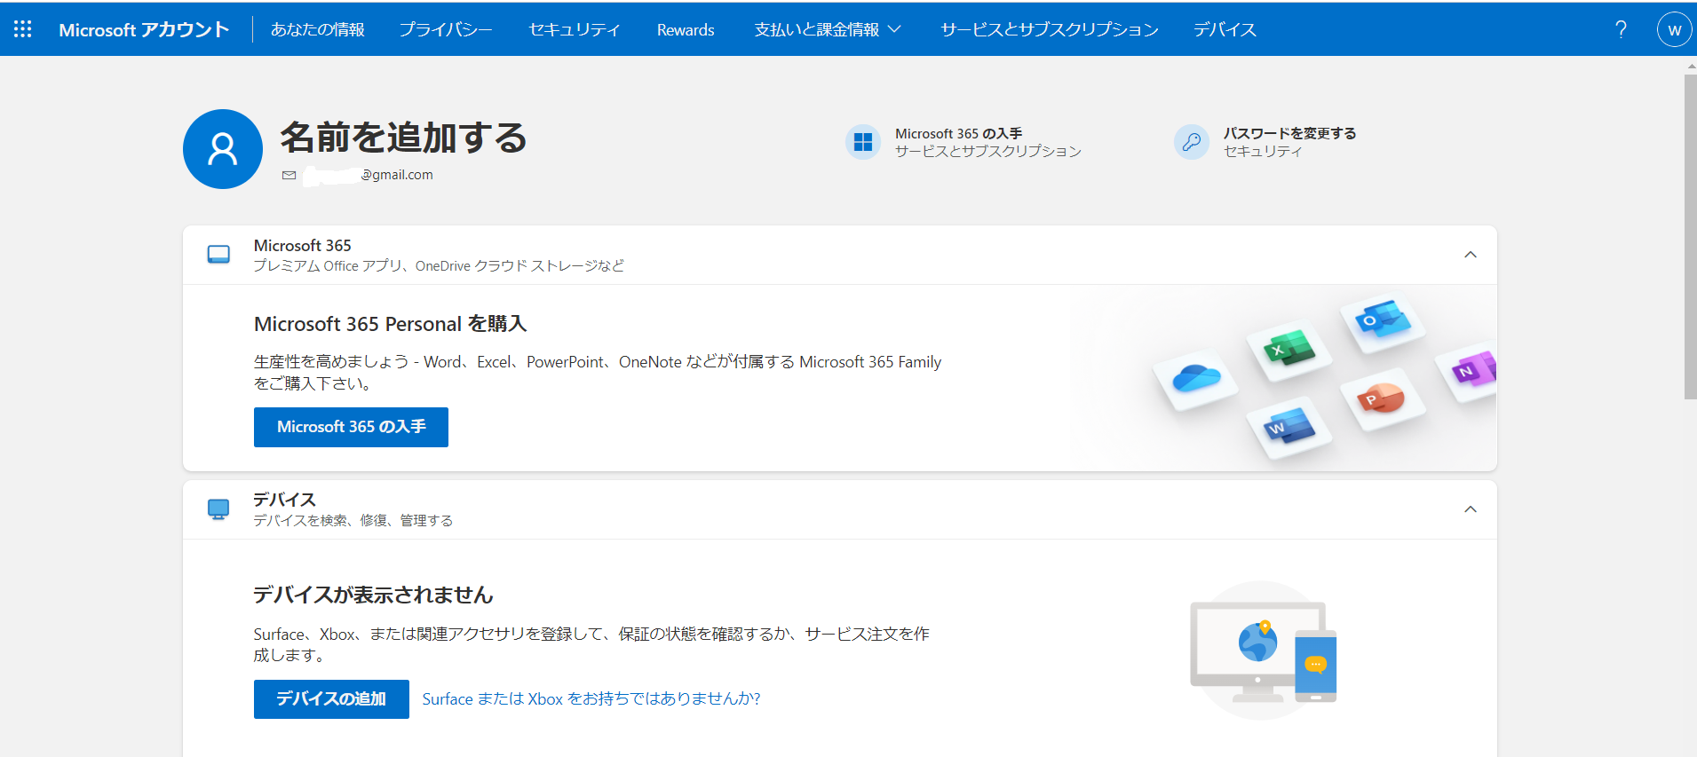Click the OneDrive cloud app icon

pos(1195,378)
